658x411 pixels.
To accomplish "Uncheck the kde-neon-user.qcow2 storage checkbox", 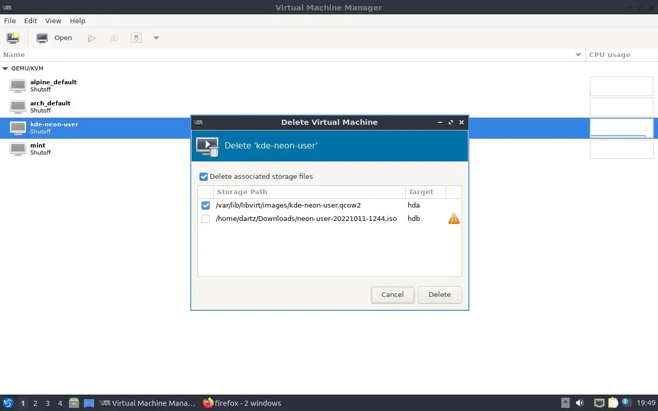I will click(x=206, y=206).
